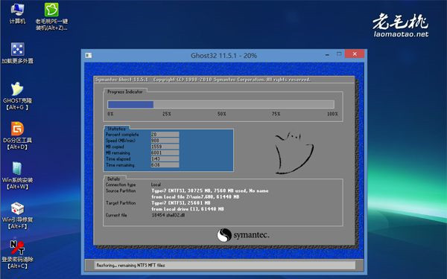
Task: Launch 登录密码清除 Alt+C icon
Action: pyautogui.click(x=17, y=254)
